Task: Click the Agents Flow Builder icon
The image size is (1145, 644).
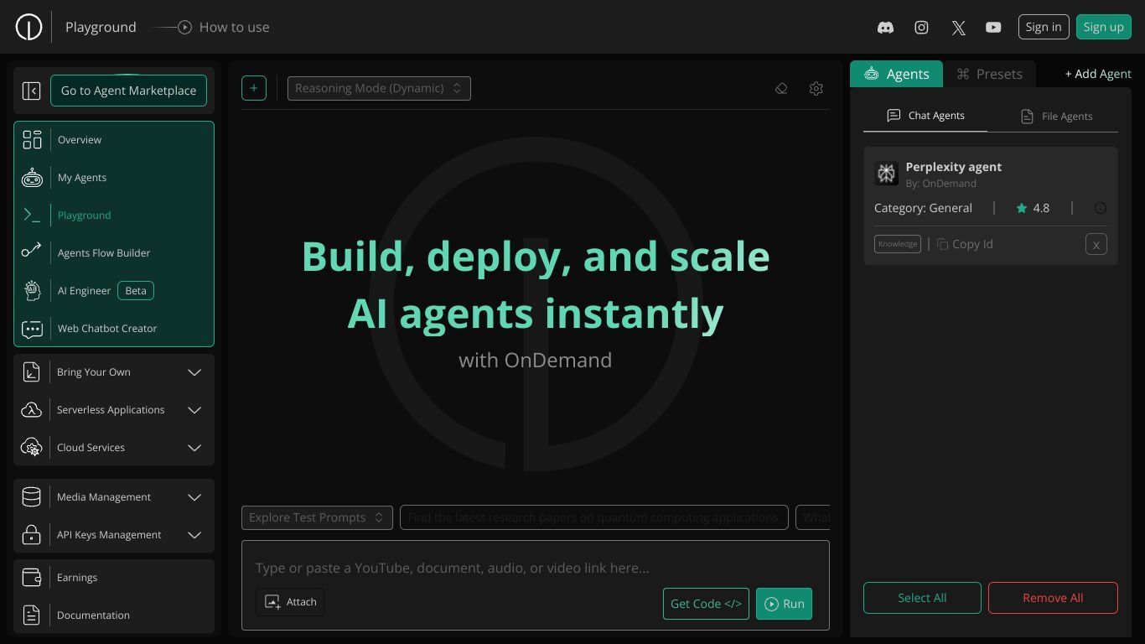Action: click(x=32, y=250)
